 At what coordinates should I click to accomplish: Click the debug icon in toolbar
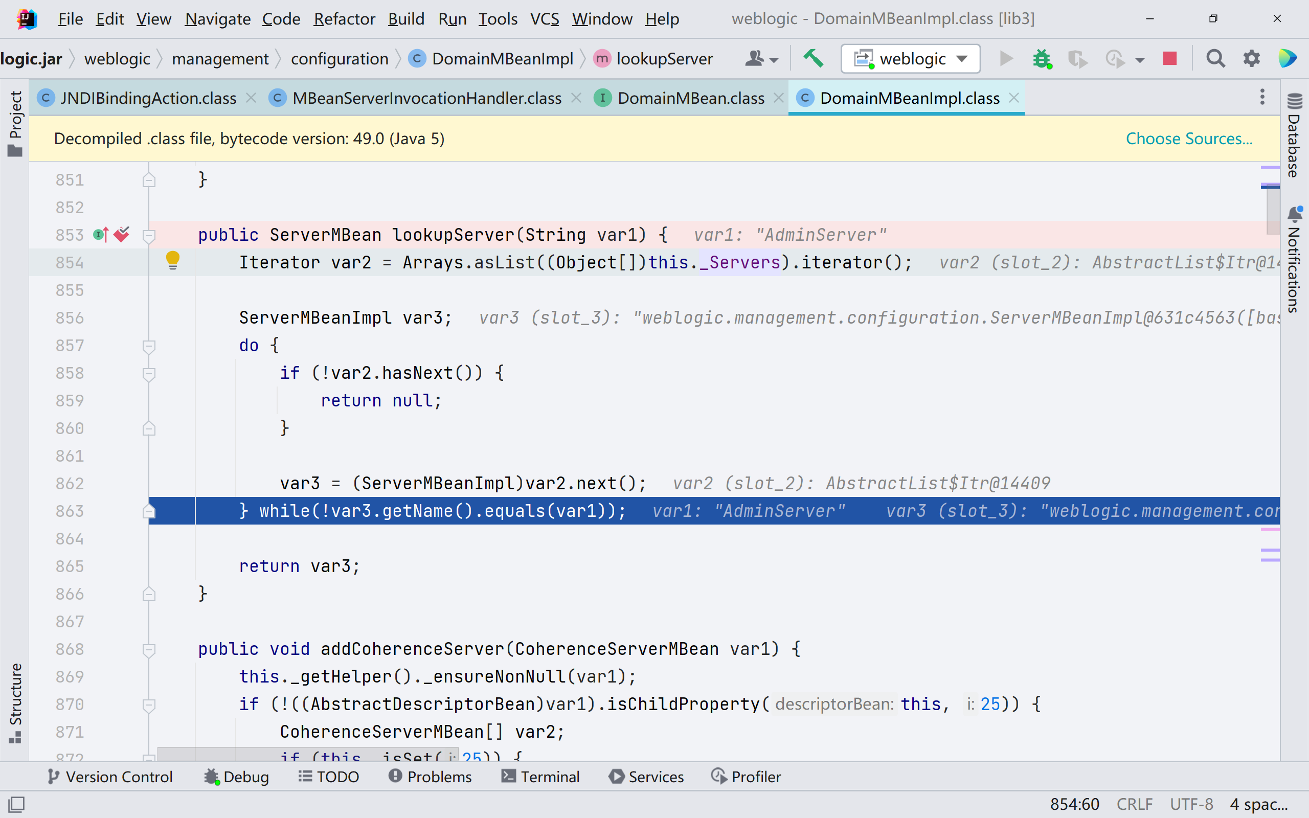pyautogui.click(x=1042, y=59)
